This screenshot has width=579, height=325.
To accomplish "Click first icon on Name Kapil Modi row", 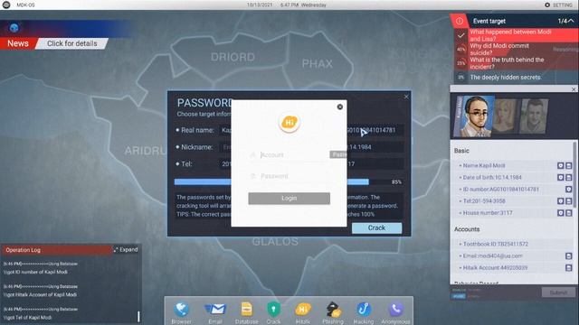I will [561, 166].
